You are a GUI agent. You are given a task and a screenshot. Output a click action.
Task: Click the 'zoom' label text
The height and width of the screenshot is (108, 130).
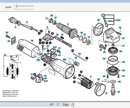(8, 7)
